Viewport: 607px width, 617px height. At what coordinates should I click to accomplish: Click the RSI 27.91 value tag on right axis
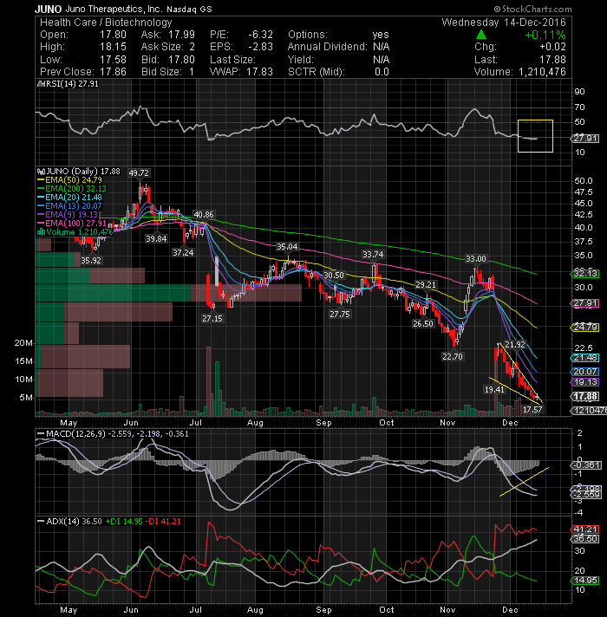[x=585, y=139]
